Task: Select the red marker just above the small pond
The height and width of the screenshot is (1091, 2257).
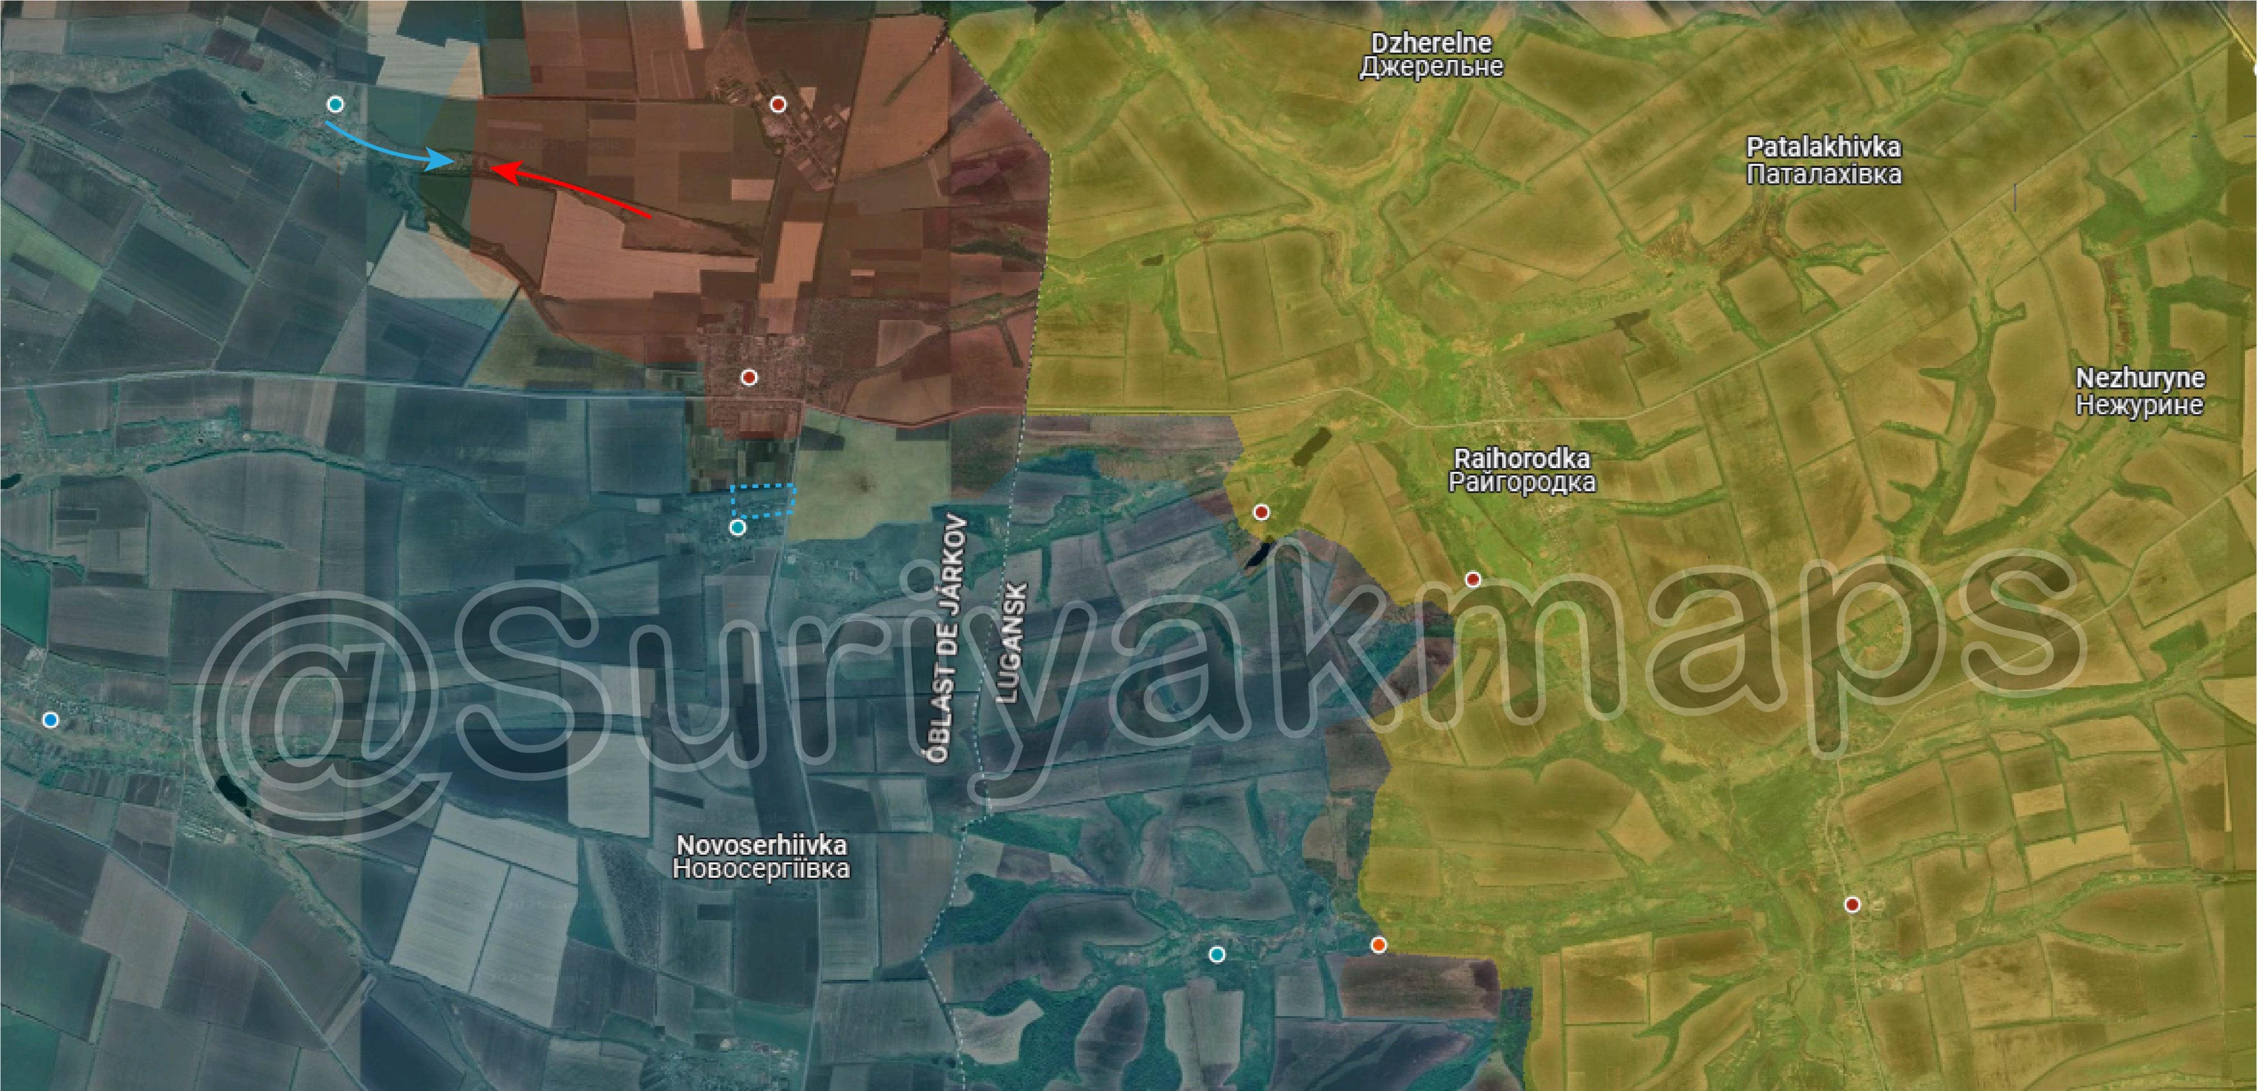Action: click(1261, 511)
